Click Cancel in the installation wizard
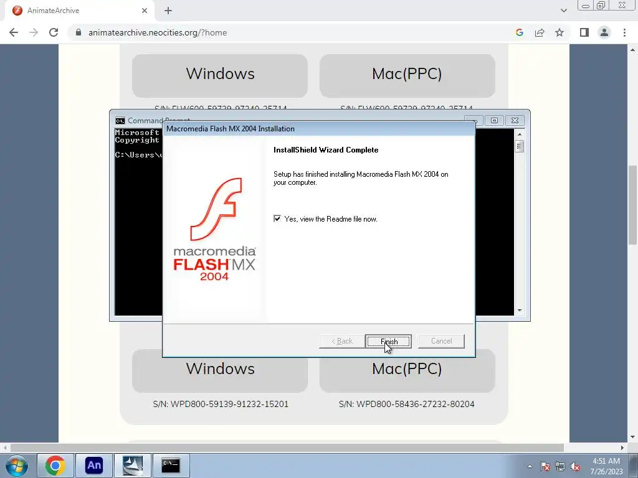The height and width of the screenshot is (478, 638). click(441, 341)
